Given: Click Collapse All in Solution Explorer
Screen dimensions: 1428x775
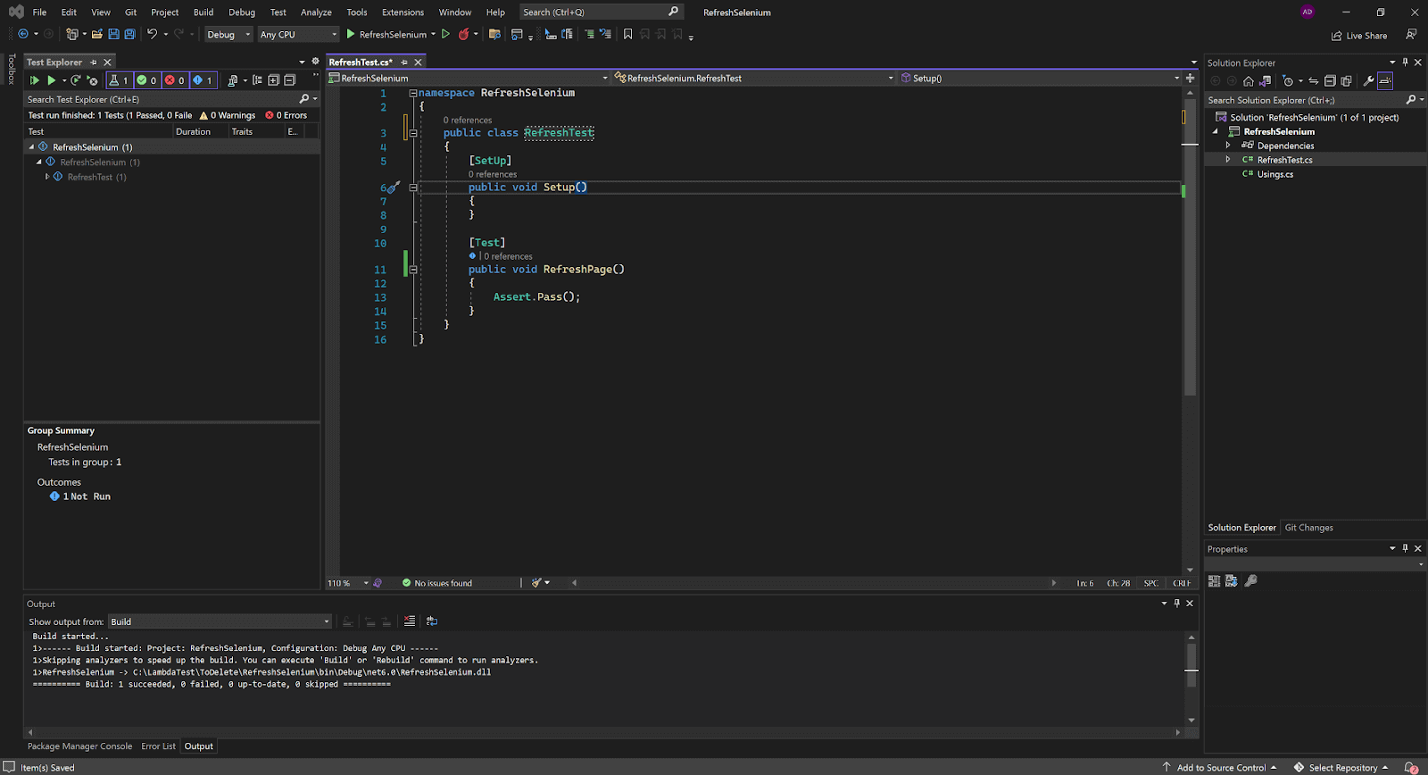Looking at the screenshot, I should (x=1330, y=81).
